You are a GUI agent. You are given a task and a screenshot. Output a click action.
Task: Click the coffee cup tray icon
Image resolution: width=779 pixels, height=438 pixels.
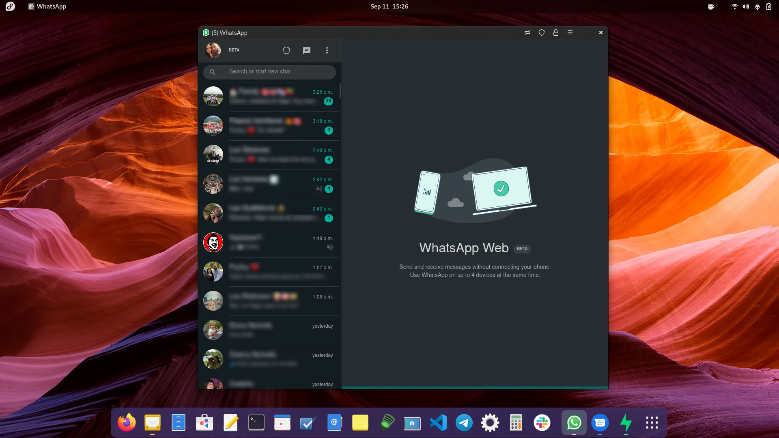point(711,6)
